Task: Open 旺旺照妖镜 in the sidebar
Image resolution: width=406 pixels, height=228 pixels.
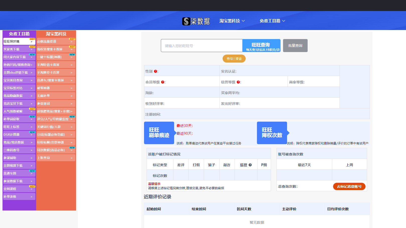Action: pos(19,41)
